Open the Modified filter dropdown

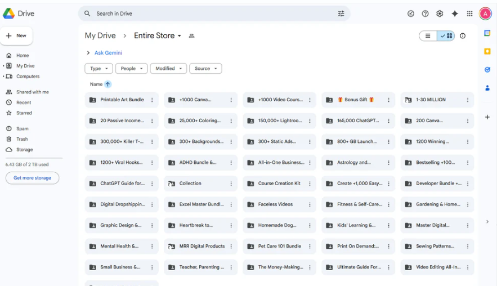168,69
